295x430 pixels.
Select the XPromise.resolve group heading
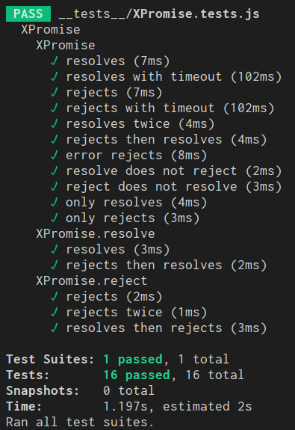(96, 234)
